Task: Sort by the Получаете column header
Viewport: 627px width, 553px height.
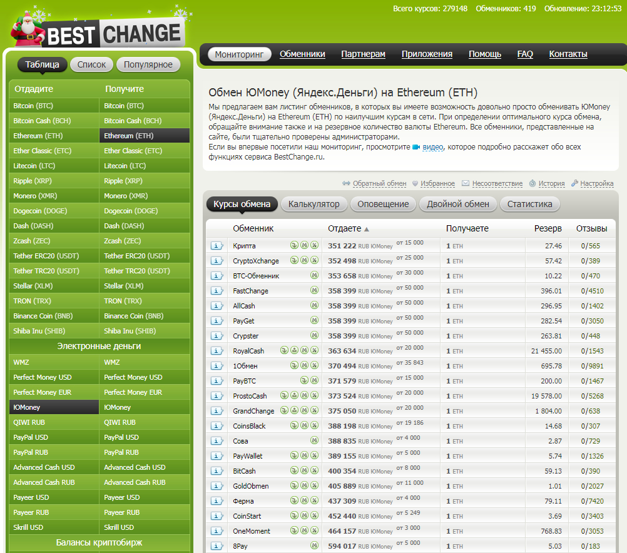Action: coord(467,228)
